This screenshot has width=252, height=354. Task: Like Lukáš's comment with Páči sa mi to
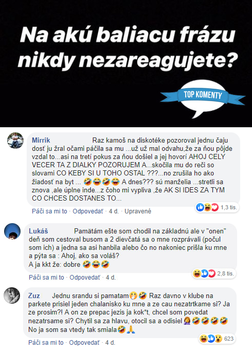tap(46, 278)
